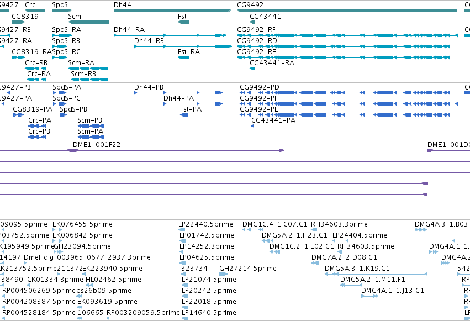Select transcript CG9492-RD label
Screen dimensions: 470x321
(257, 41)
